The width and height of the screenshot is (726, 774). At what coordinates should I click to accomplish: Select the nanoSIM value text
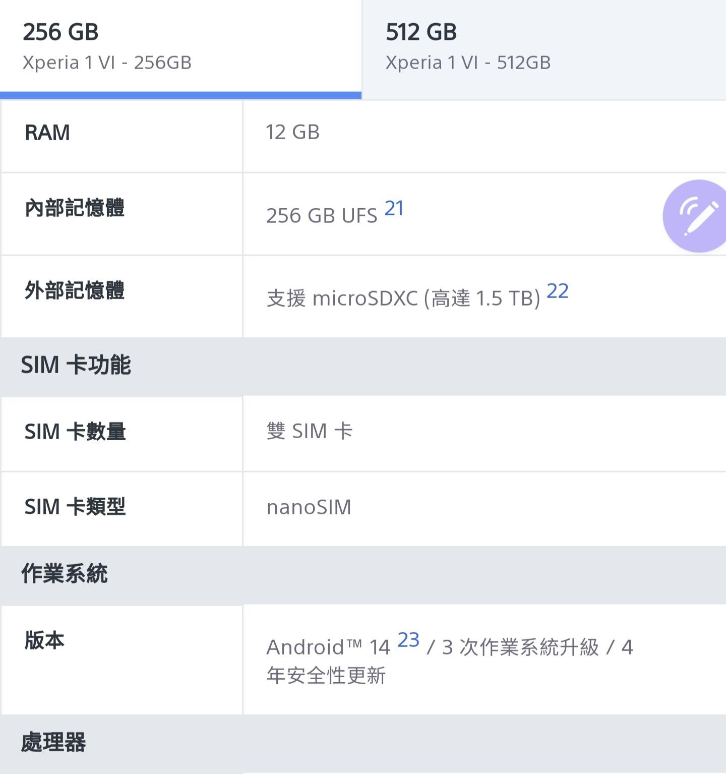(309, 507)
